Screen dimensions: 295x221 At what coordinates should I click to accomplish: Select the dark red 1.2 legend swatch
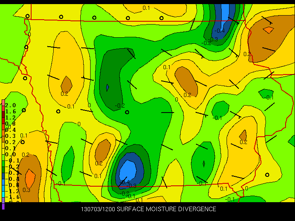click(x=3, y=117)
